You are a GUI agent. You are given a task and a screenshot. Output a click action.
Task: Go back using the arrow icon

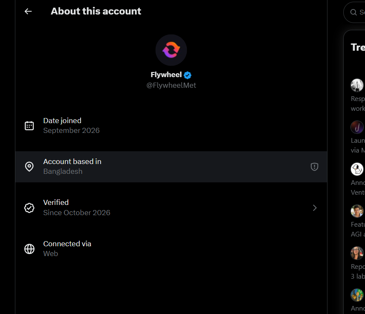[28, 11]
